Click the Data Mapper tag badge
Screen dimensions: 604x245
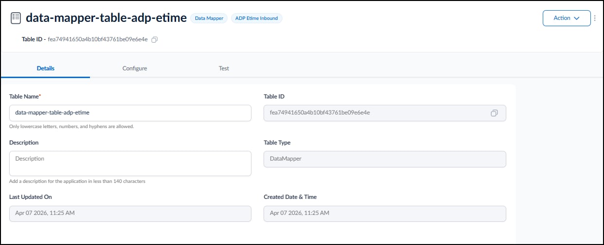click(x=209, y=18)
